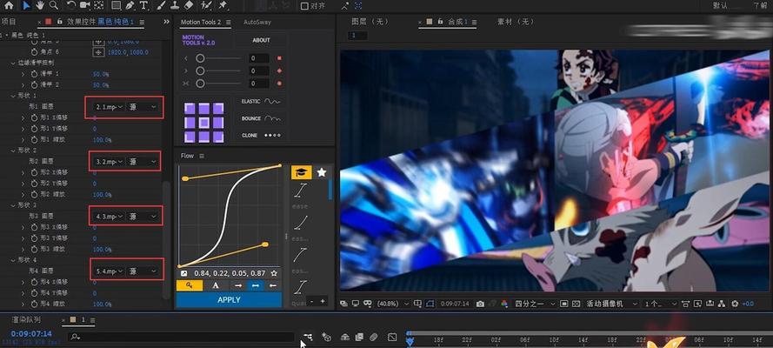Open 形2 图层 layer dropdown 3.2.mp
The image size is (773, 348).
[x=110, y=162]
